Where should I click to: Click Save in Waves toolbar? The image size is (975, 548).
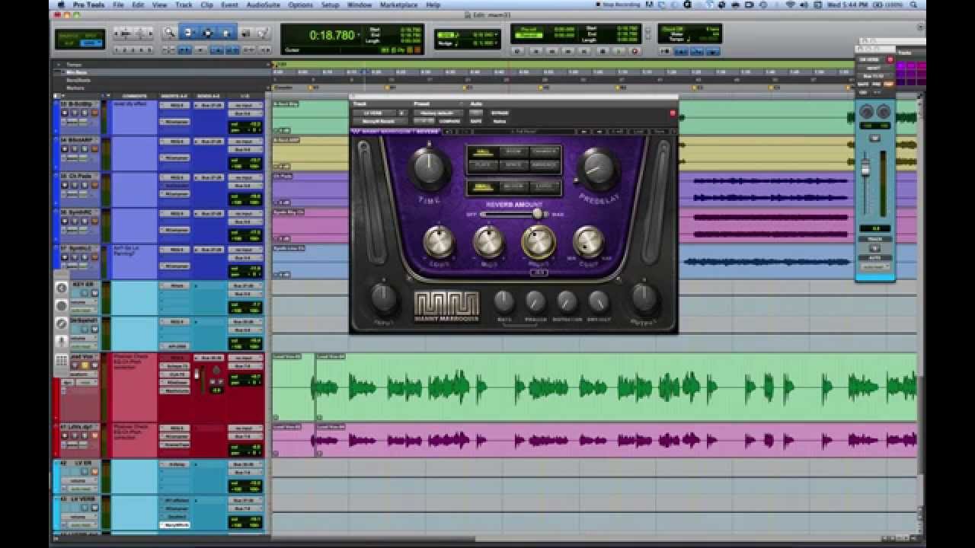(x=660, y=131)
